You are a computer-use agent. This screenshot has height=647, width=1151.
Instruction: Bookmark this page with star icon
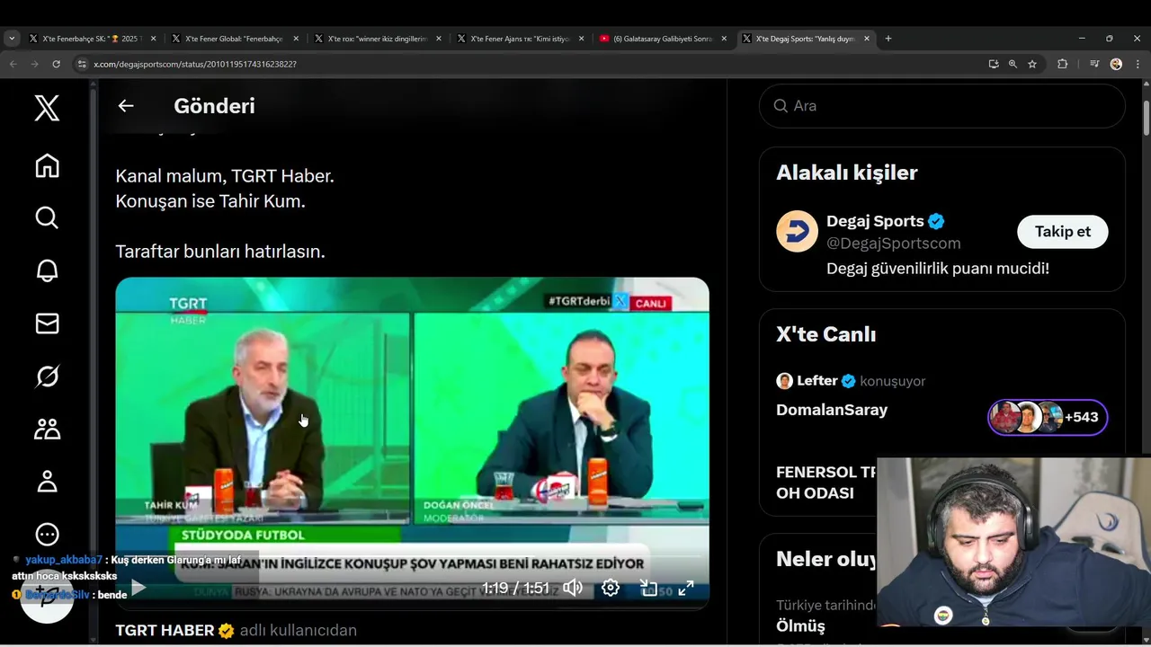(x=1032, y=64)
